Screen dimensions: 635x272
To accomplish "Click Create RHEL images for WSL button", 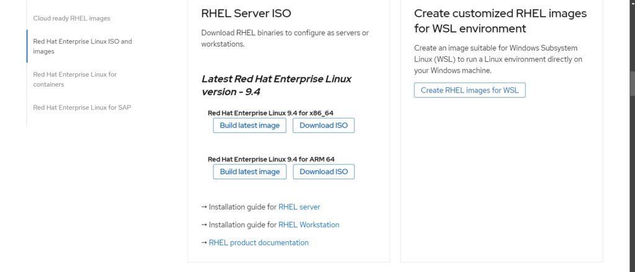I will tap(469, 90).
